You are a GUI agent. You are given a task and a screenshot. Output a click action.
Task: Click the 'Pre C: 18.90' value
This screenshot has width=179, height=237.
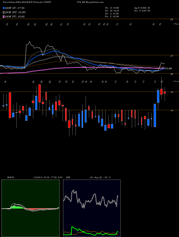pos(112,17)
